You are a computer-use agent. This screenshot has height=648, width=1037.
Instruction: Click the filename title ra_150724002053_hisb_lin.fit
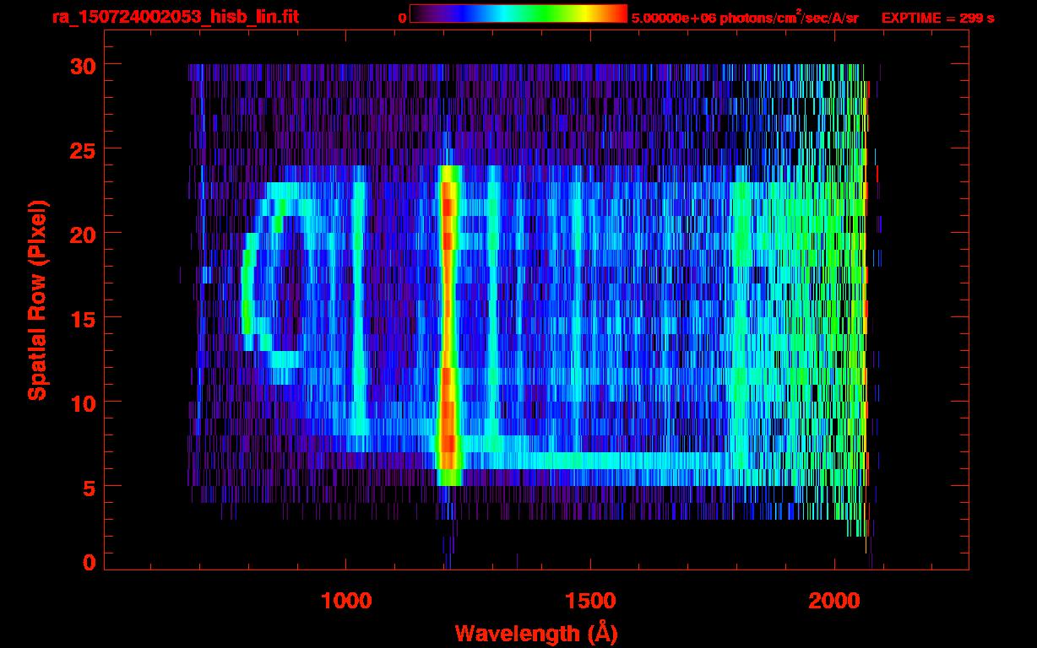[175, 17]
